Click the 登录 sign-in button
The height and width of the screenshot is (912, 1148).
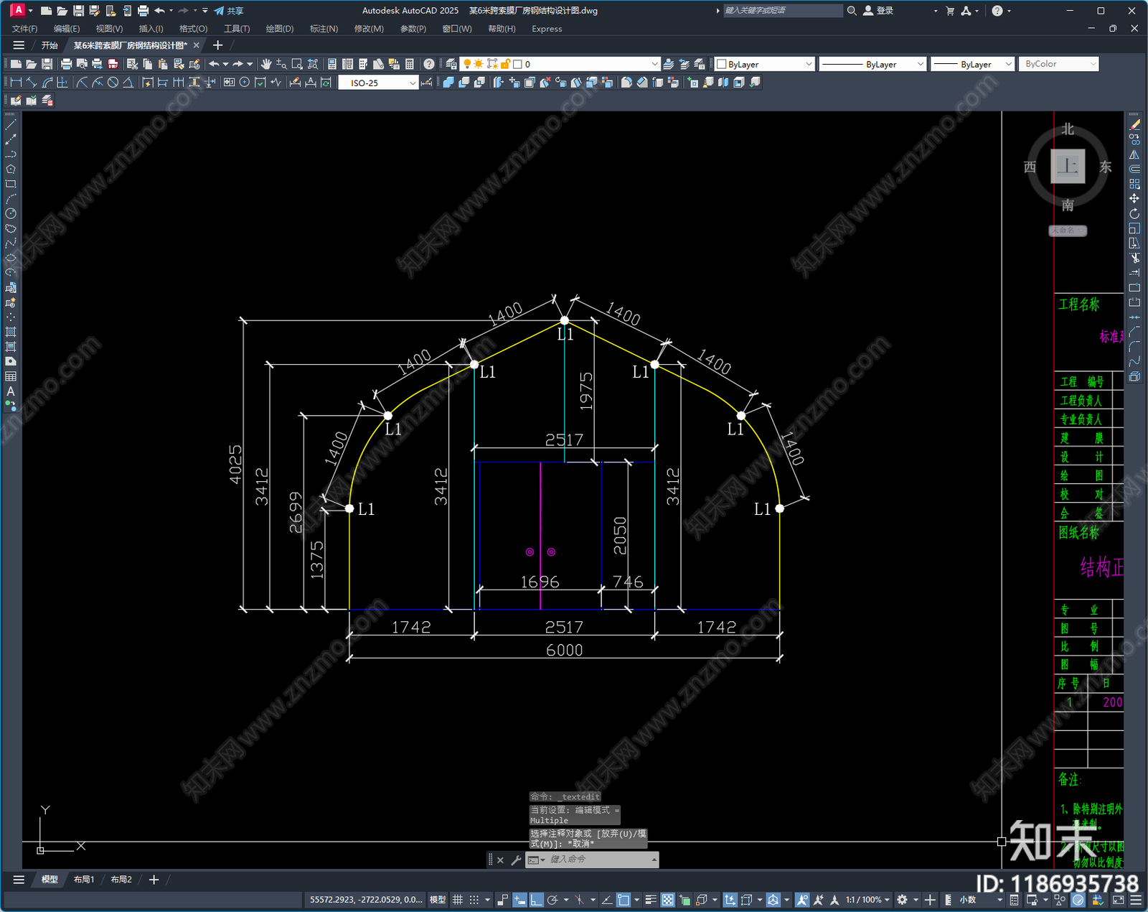(x=879, y=11)
